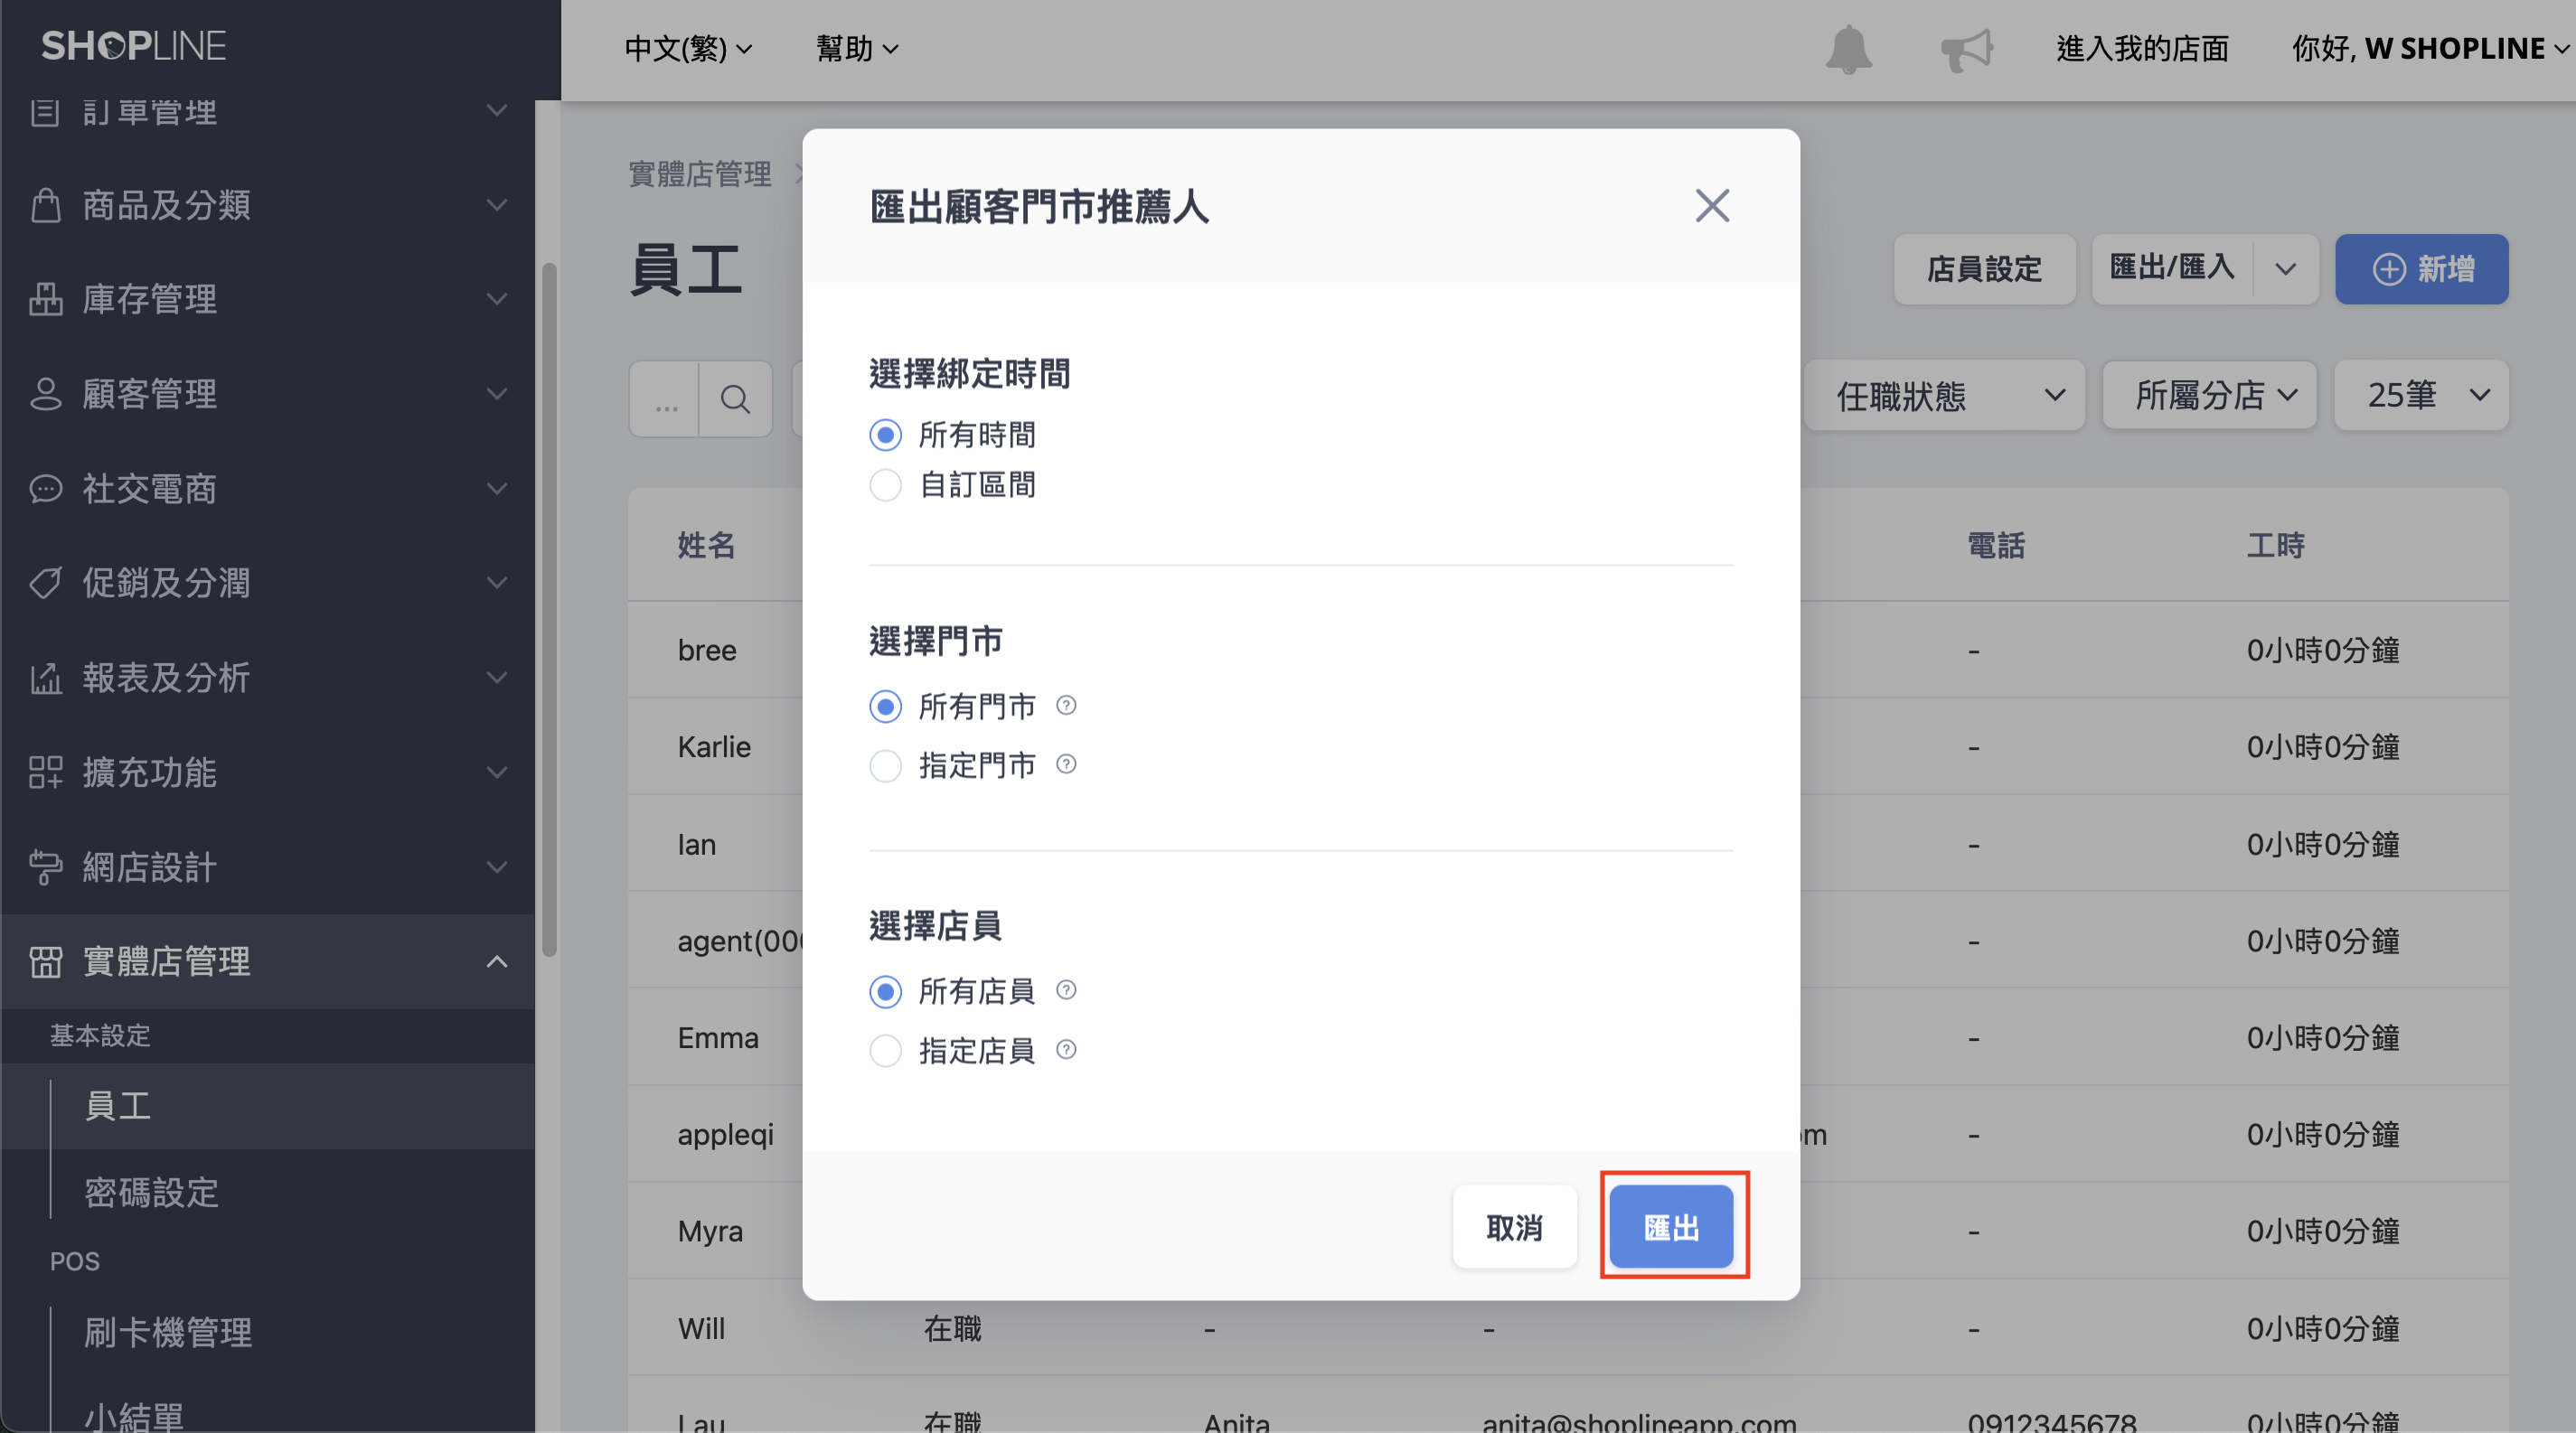Click employee name Emma
2576x1433 pixels.
(718, 1037)
